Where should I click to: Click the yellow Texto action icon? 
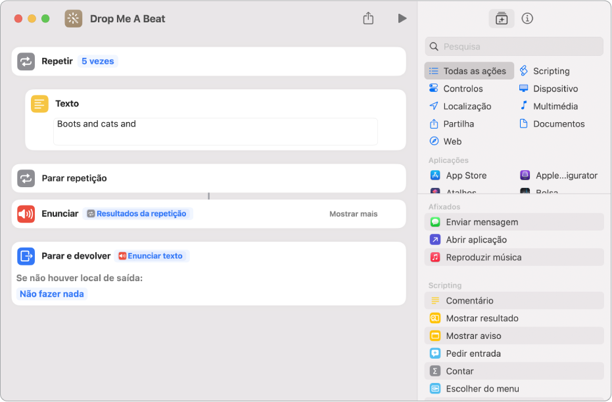point(39,104)
